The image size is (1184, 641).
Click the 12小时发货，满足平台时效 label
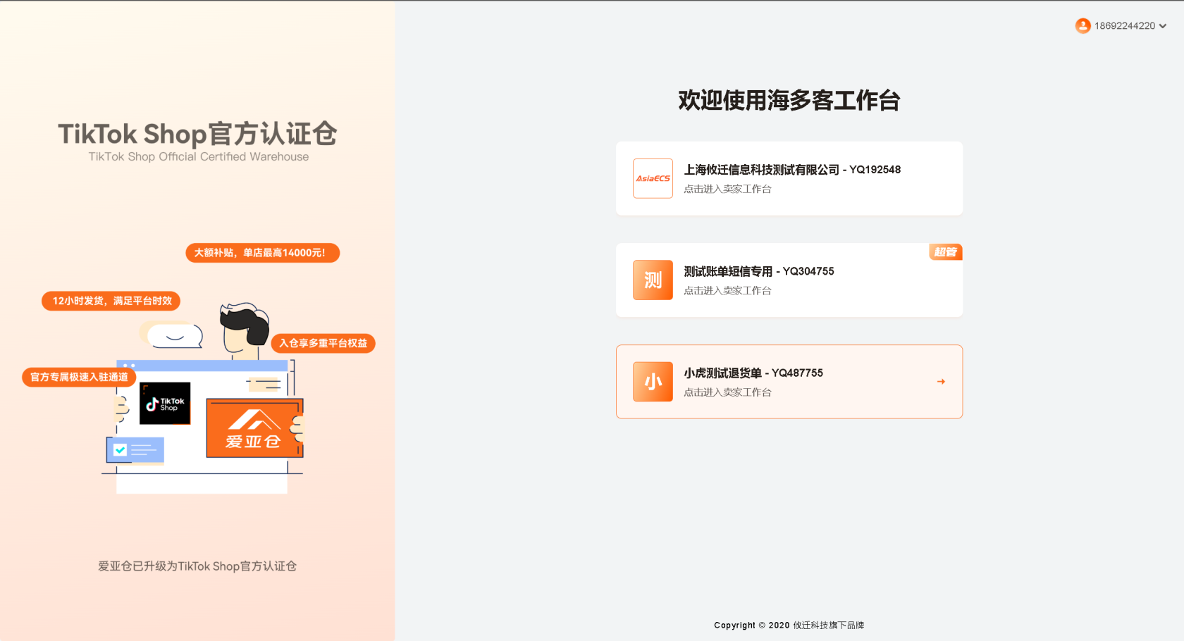[111, 301]
